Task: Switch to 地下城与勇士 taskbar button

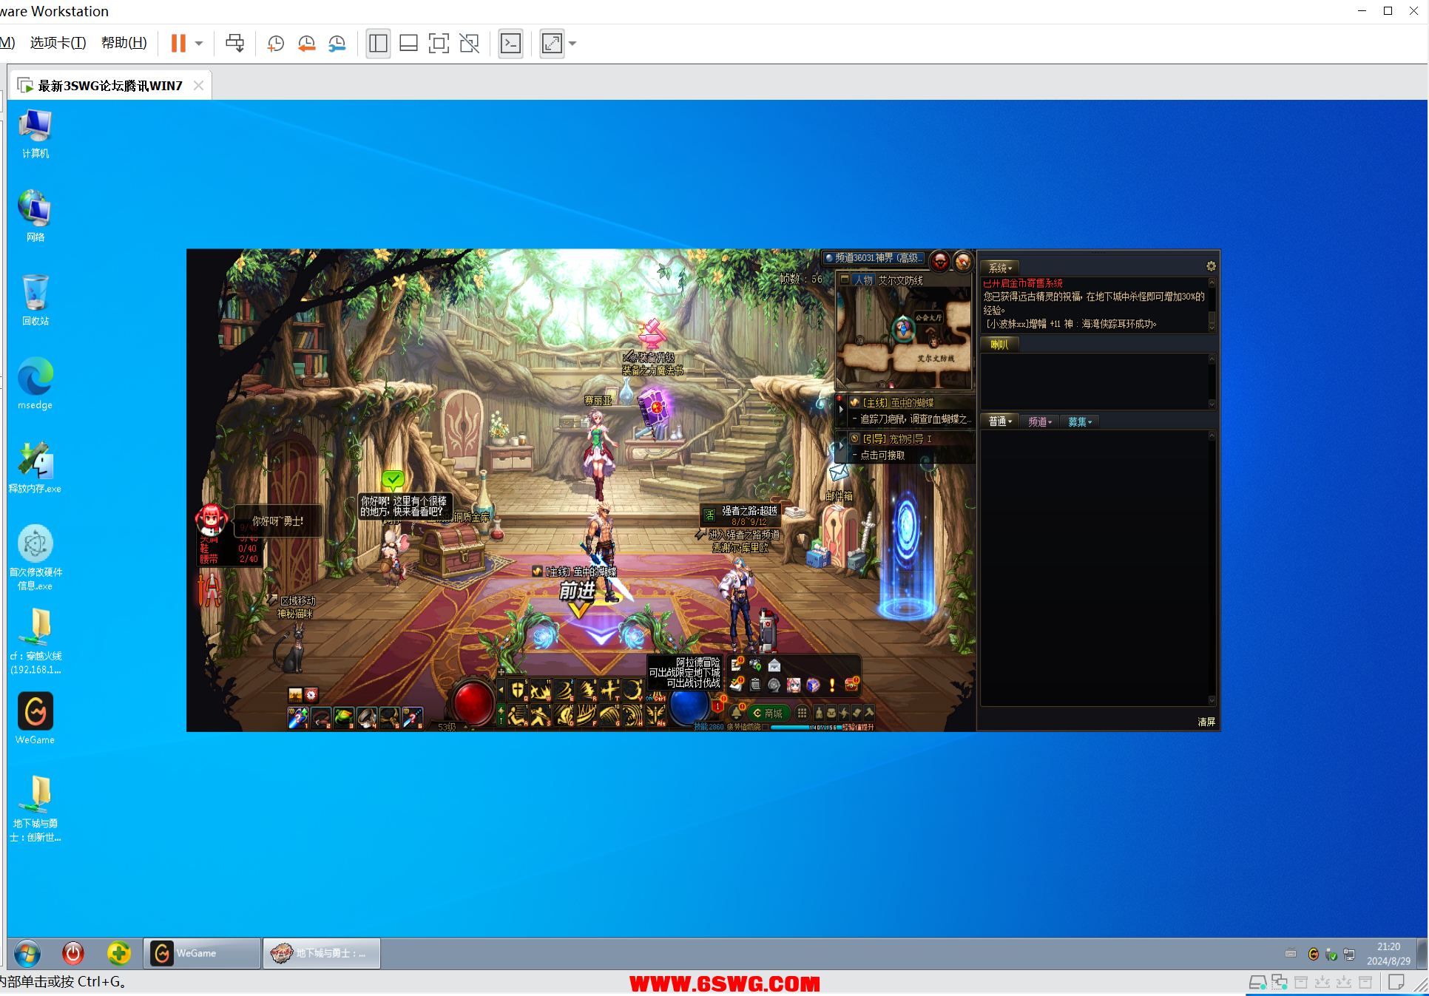Action: 322,954
